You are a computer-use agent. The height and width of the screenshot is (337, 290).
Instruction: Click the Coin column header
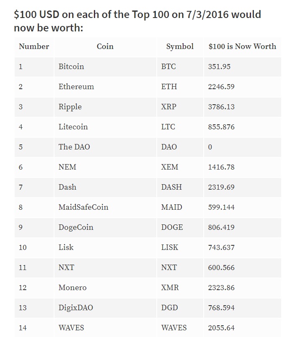tap(105, 46)
